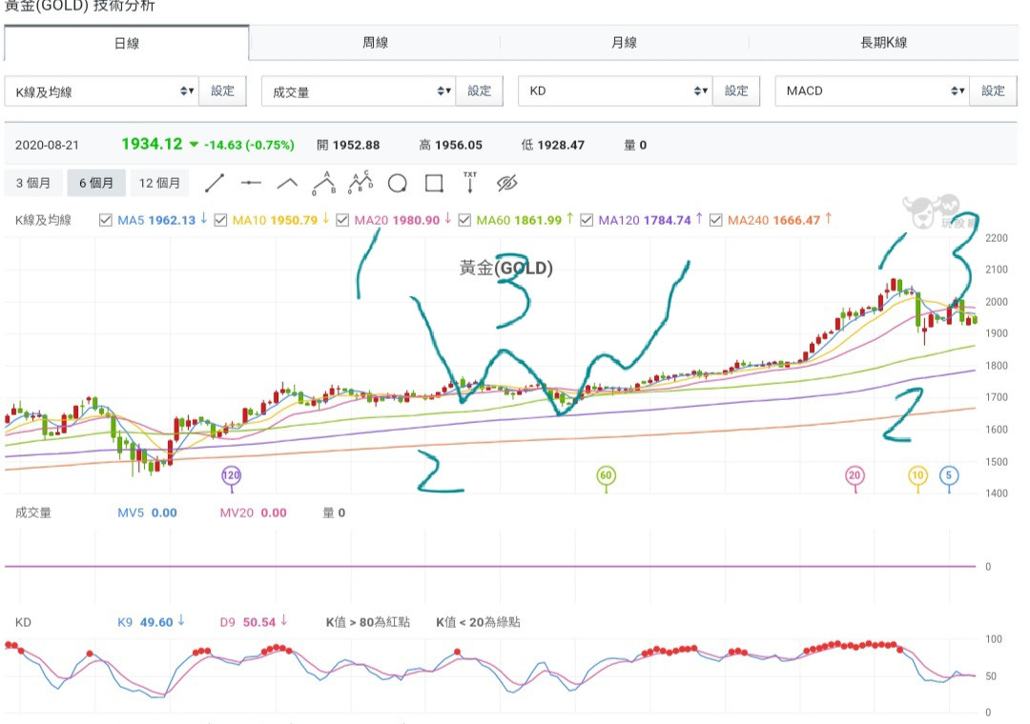The height and width of the screenshot is (724, 1030).
Task: Switch to the 長期K線 tab
Action: tap(883, 43)
